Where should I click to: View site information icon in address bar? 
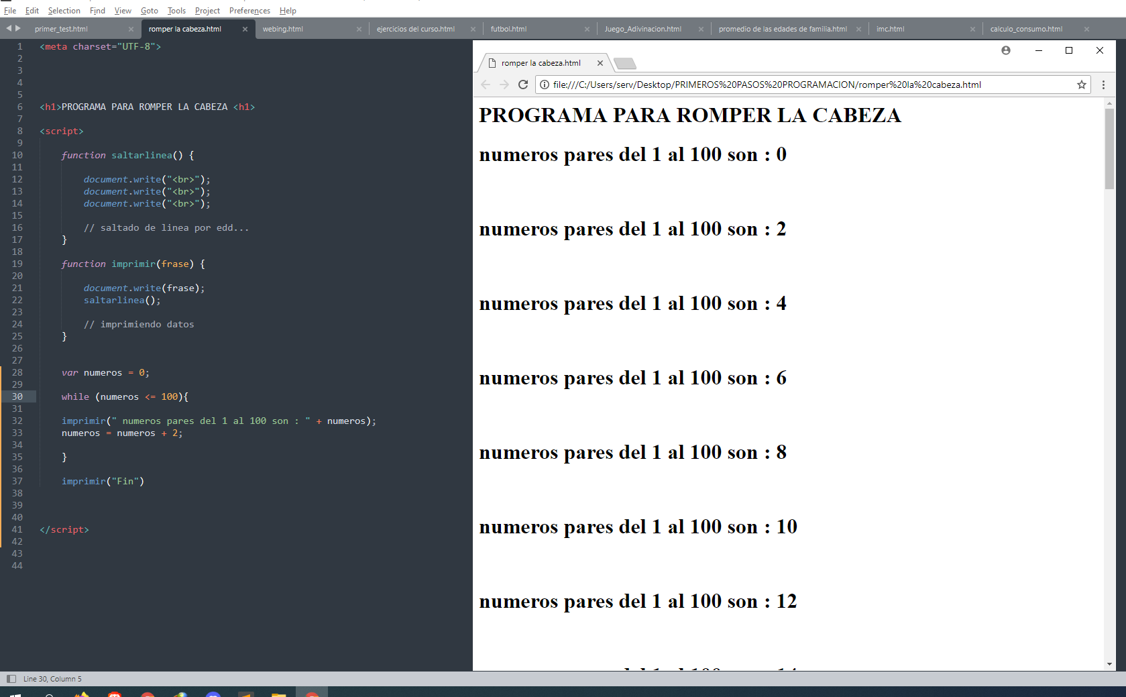(x=545, y=85)
